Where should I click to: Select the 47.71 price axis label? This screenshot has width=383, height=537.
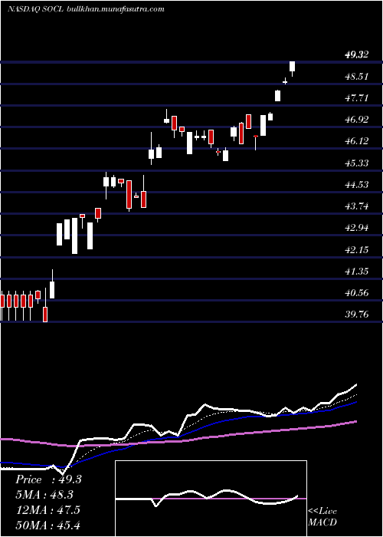tap(357, 98)
